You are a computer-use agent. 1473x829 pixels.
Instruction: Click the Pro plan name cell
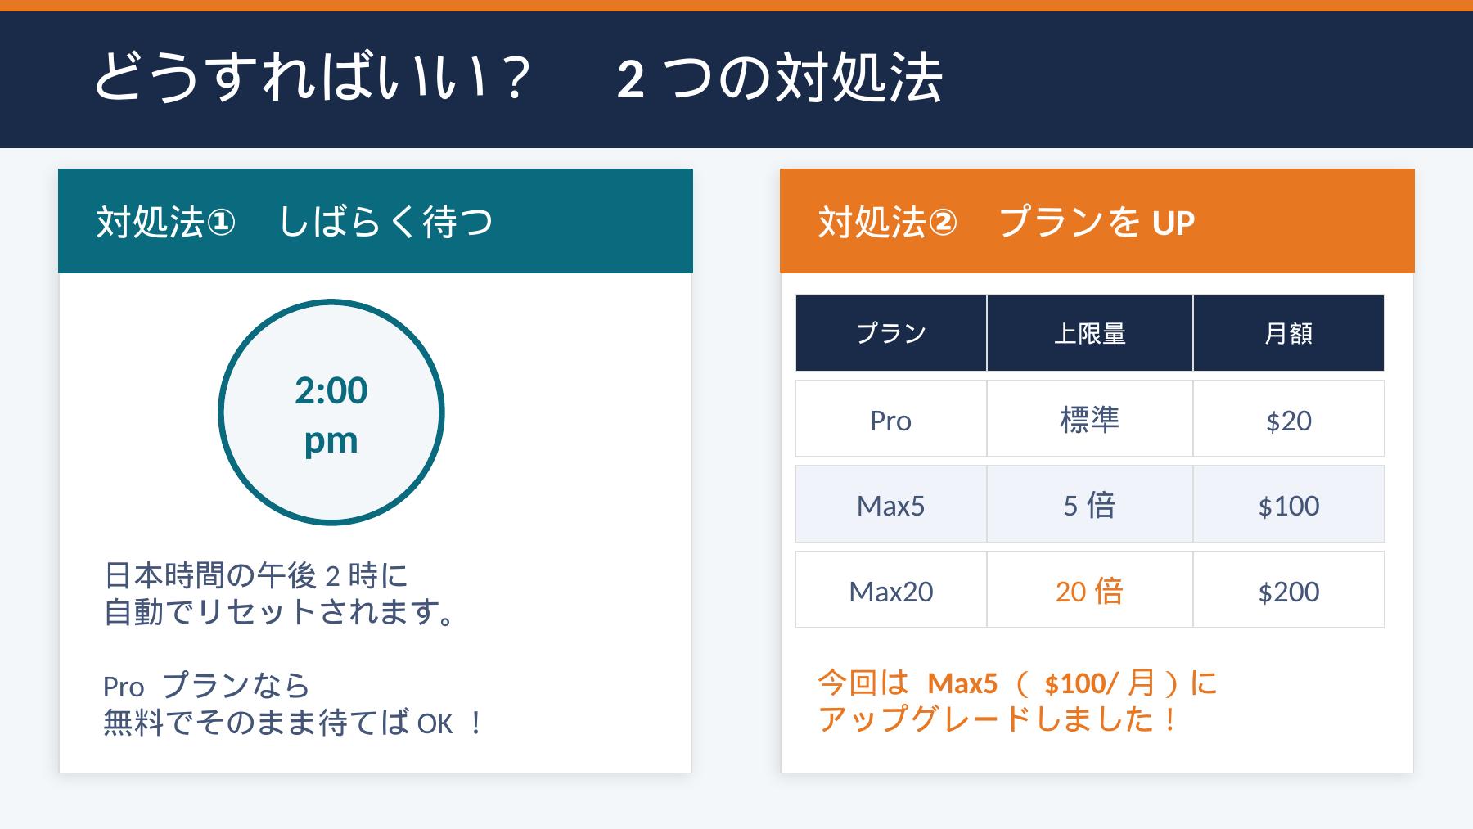coord(890,420)
